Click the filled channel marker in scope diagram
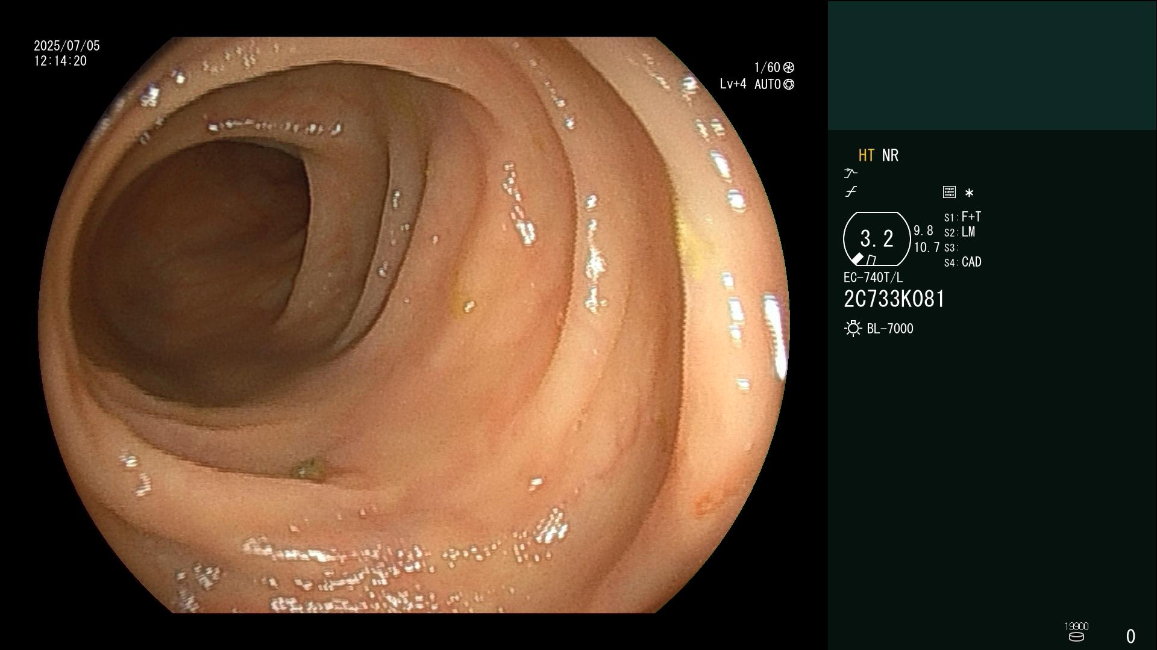Viewport: 1157px width, 650px height. pos(858,259)
